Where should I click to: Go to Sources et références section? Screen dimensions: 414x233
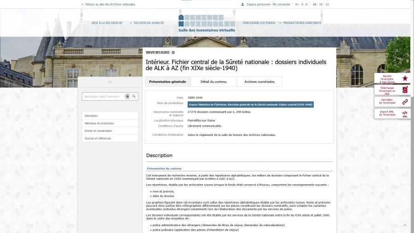[110, 139]
